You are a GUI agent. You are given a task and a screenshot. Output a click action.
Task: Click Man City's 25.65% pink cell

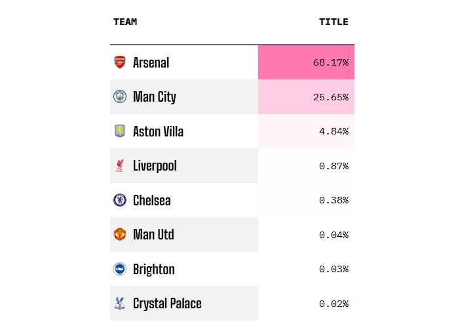pos(331,97)
